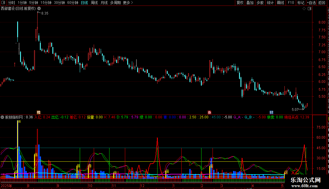Screen dimensions: 329x189
Task: Click the 复权 button
Action: point(240,3)
